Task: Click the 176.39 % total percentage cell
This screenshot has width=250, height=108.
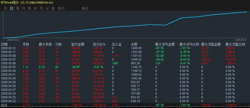Action: [x=99, y=105]
